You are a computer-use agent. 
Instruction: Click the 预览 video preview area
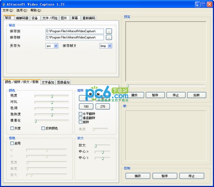coord(166,51)
